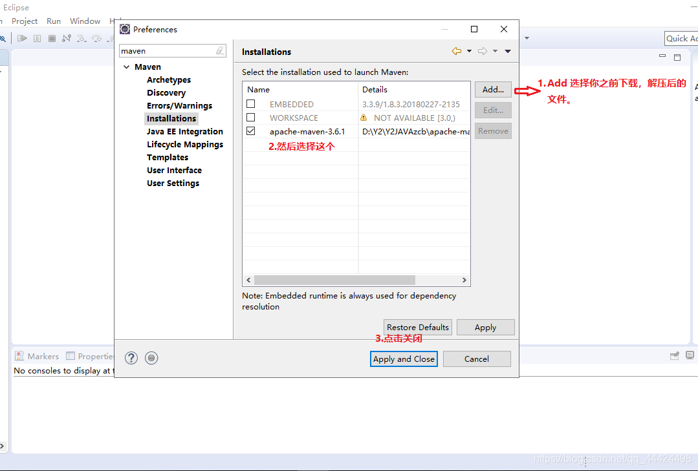
Task: Minimize the editor area view in Eclipse
Action: tap(662, 56)
